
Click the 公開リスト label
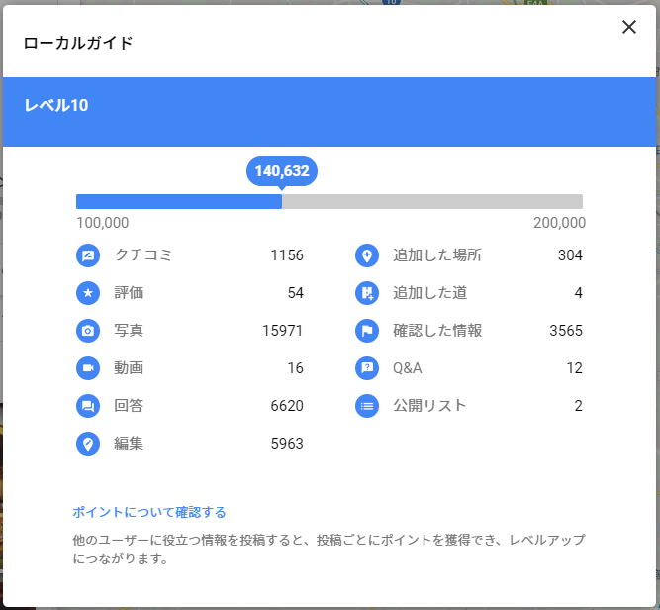(x=429, y=406)
